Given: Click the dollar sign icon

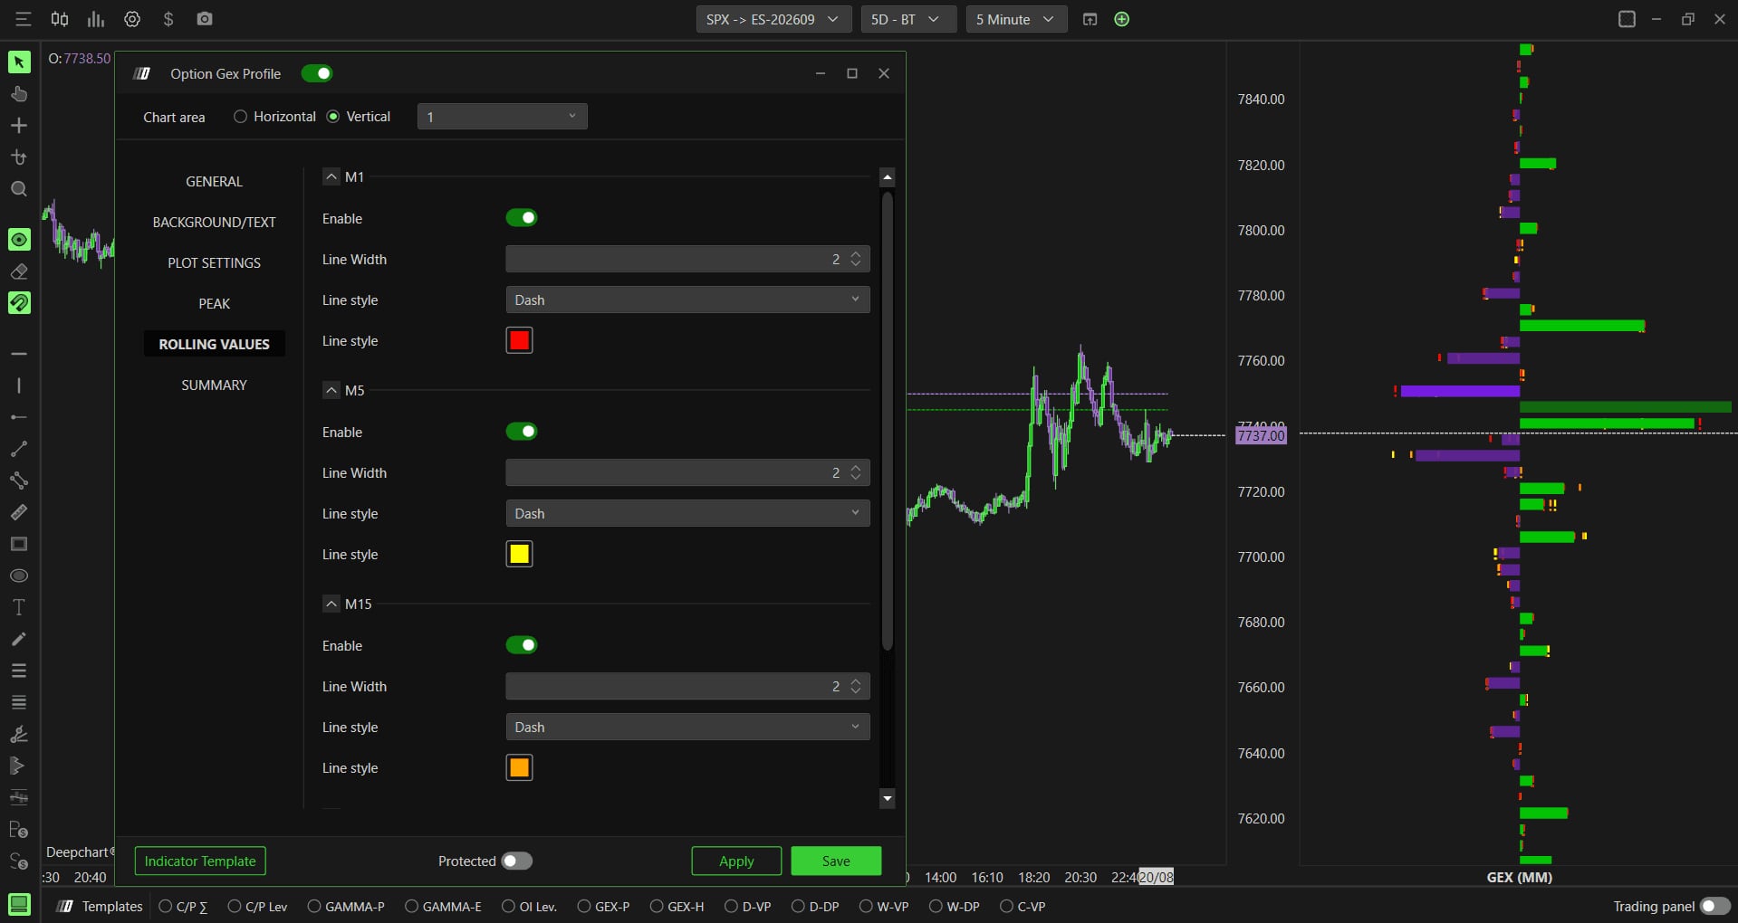Looking at the screenshot, I should [168, 19].
